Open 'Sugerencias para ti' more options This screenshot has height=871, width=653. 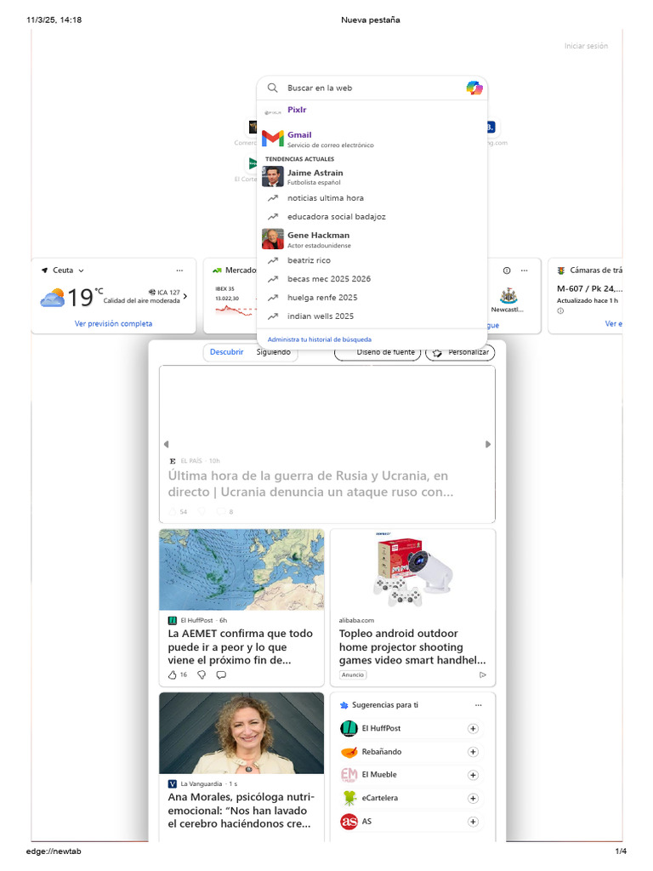pos(479,705)
